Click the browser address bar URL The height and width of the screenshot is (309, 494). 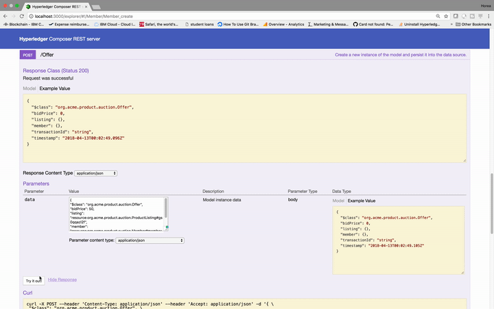click(137, 15)
